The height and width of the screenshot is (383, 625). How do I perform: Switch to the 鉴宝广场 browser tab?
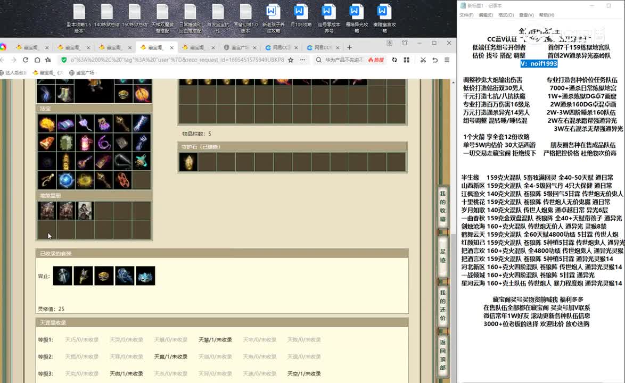[x=240, y=47]
